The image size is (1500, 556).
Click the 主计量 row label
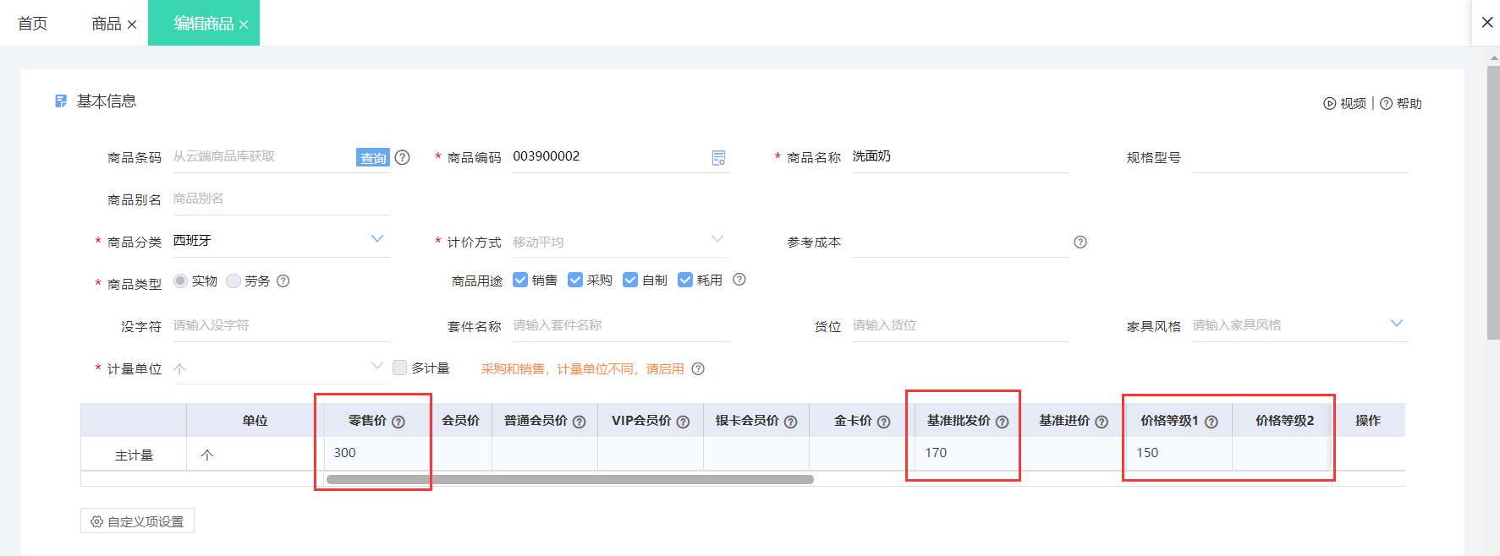tap(134, 455)
